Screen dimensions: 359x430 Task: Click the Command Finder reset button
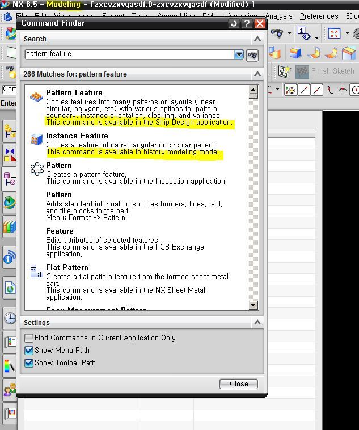pyautogui.click(x=234, y=24)
